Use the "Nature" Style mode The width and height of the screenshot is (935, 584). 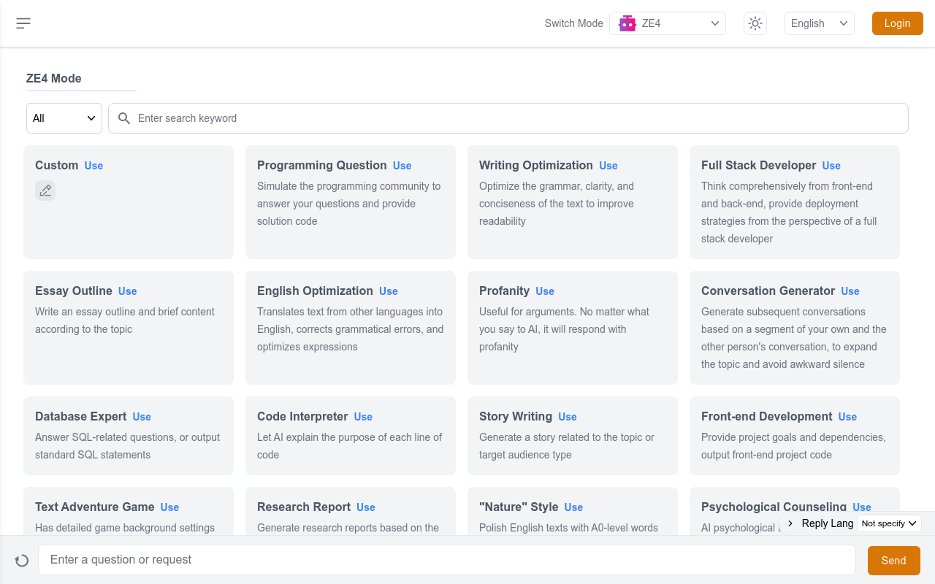573,507
